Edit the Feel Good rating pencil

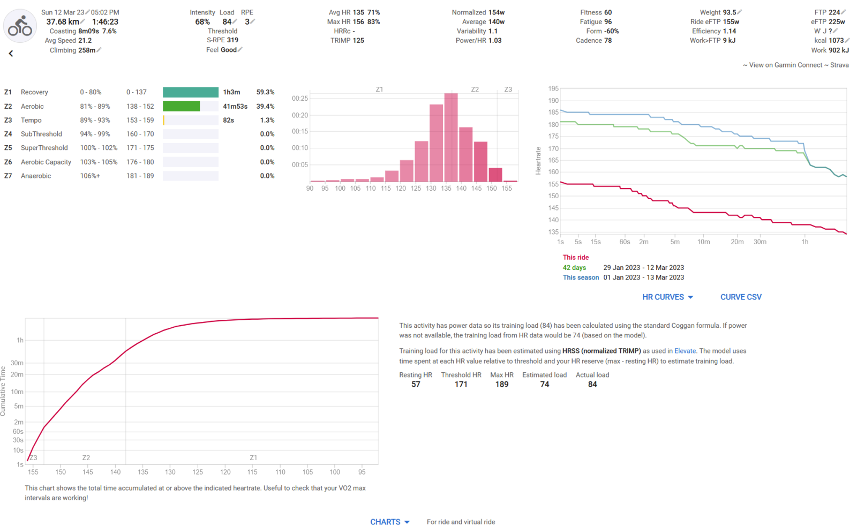pyautogui.click(x=240, y=50)
